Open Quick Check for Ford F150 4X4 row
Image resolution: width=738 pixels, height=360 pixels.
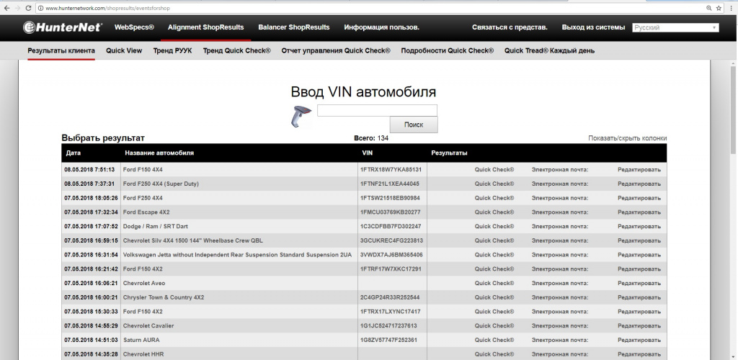coord(494,170)
